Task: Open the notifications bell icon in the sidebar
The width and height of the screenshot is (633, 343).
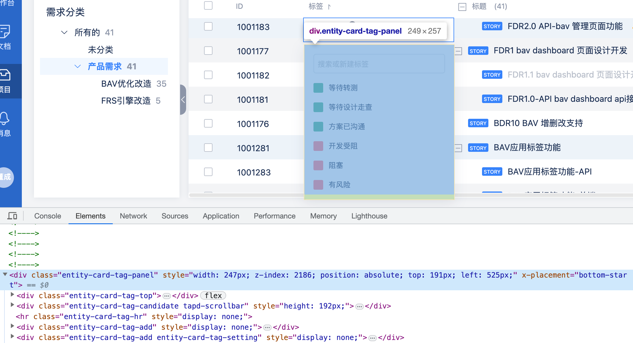Action: tap(4, 118)
